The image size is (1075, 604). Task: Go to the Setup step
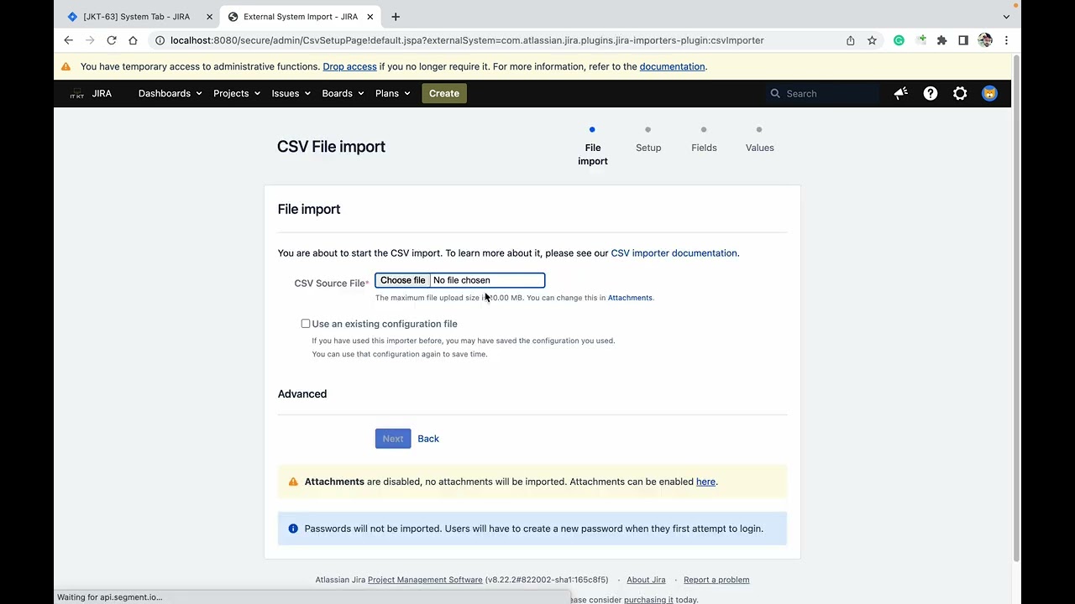click(648, 140)
